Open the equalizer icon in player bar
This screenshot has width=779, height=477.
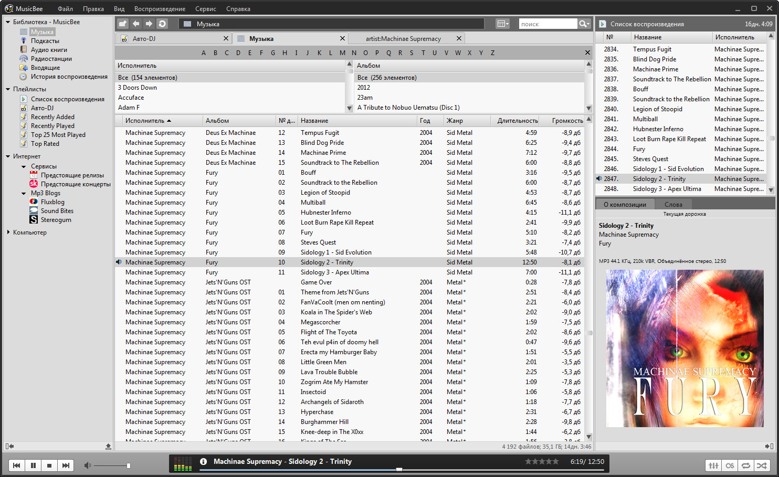pos(713,465)
